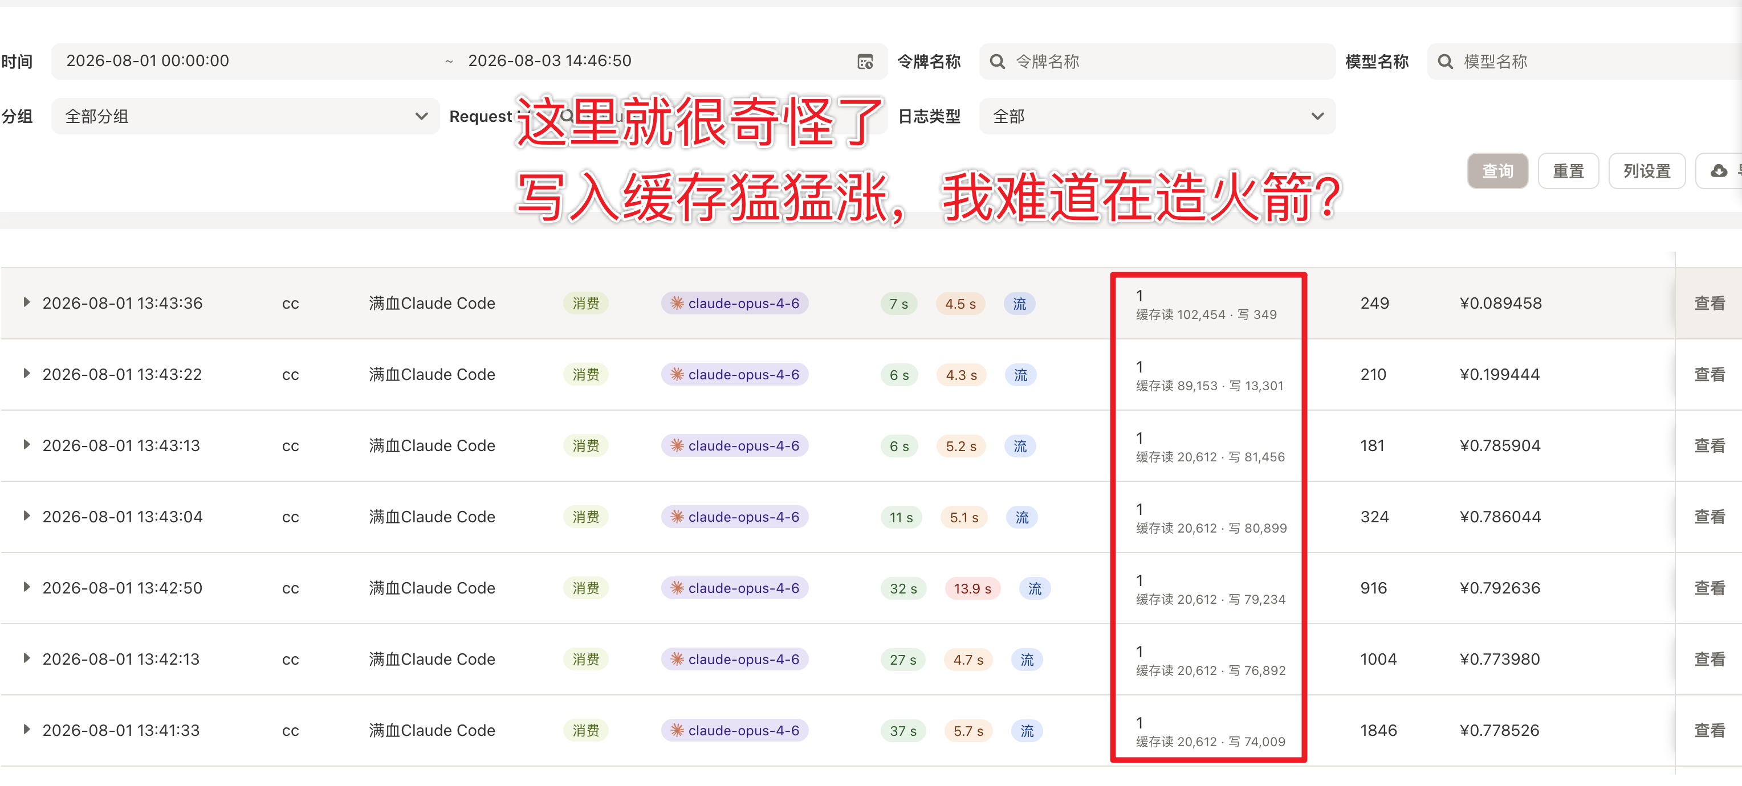Click the 重置 reset button

(1568, 171)
